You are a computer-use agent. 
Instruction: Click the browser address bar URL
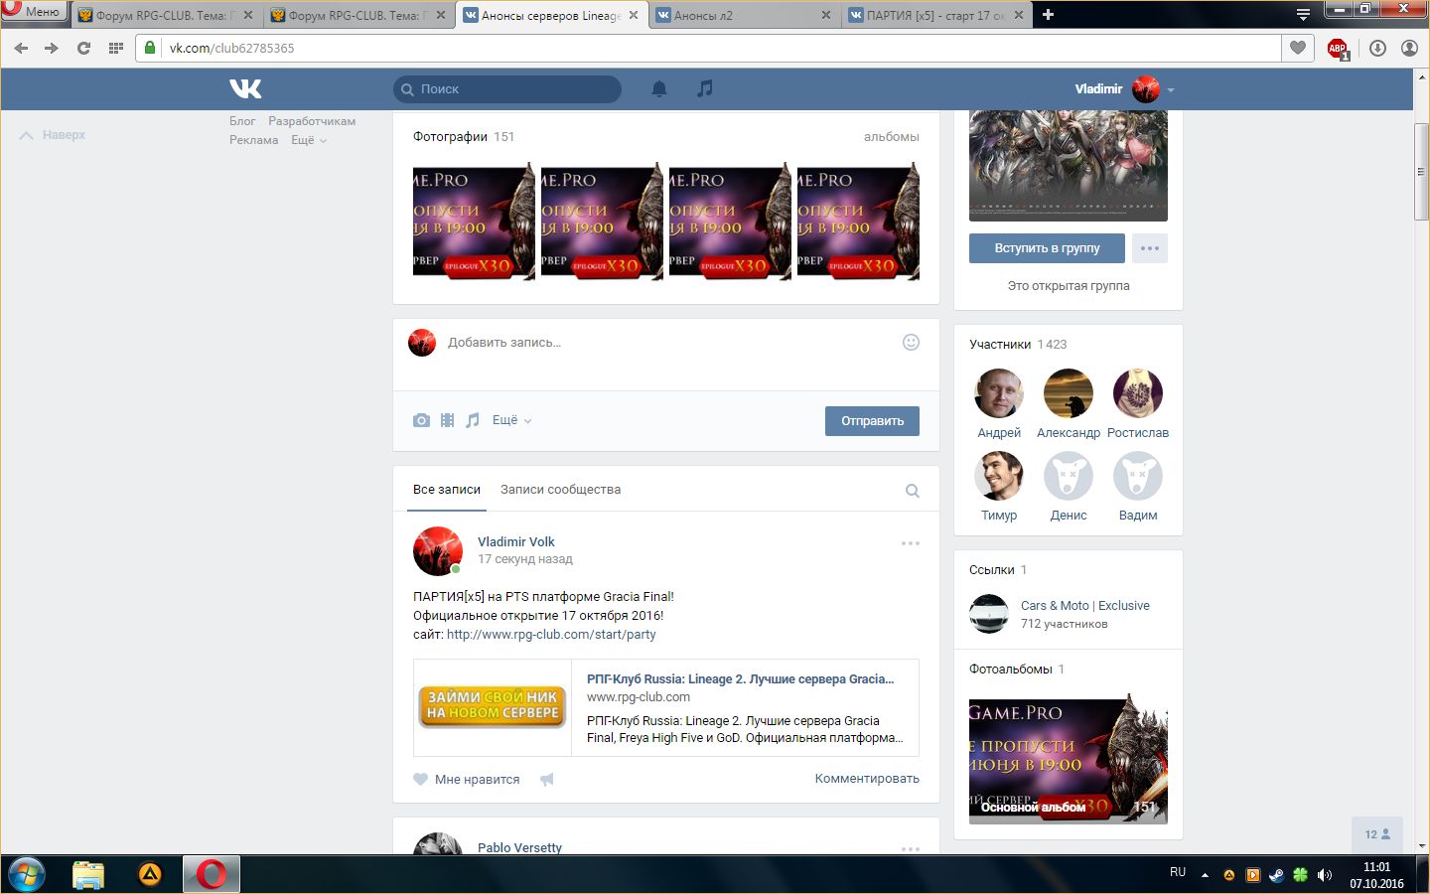pyautogui.click(x=708, y=48)
